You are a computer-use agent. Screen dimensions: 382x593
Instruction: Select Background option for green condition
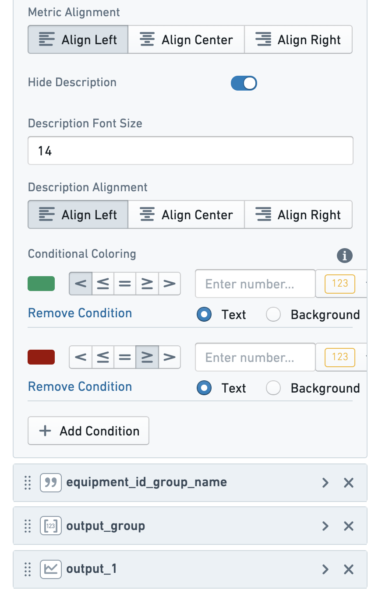(x=273, y=315)
